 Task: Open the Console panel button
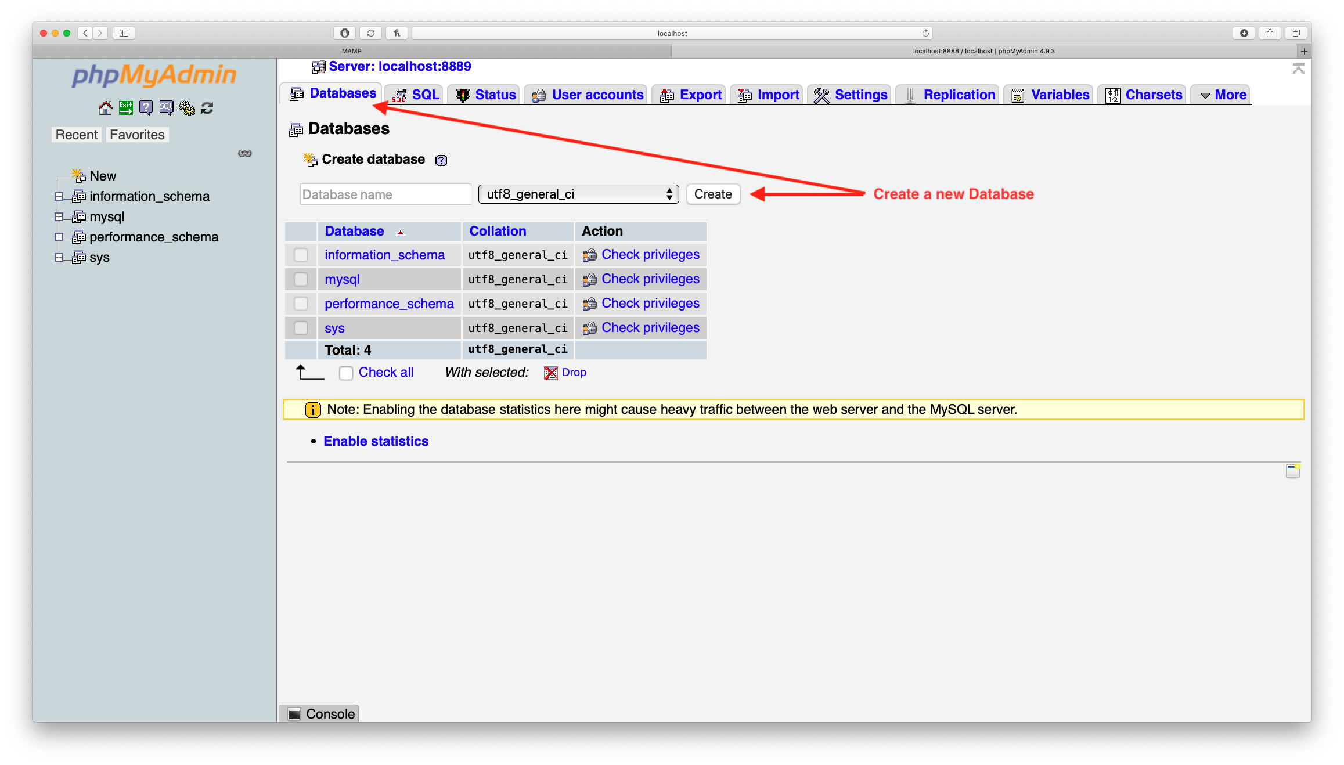[x=320, y=714]
